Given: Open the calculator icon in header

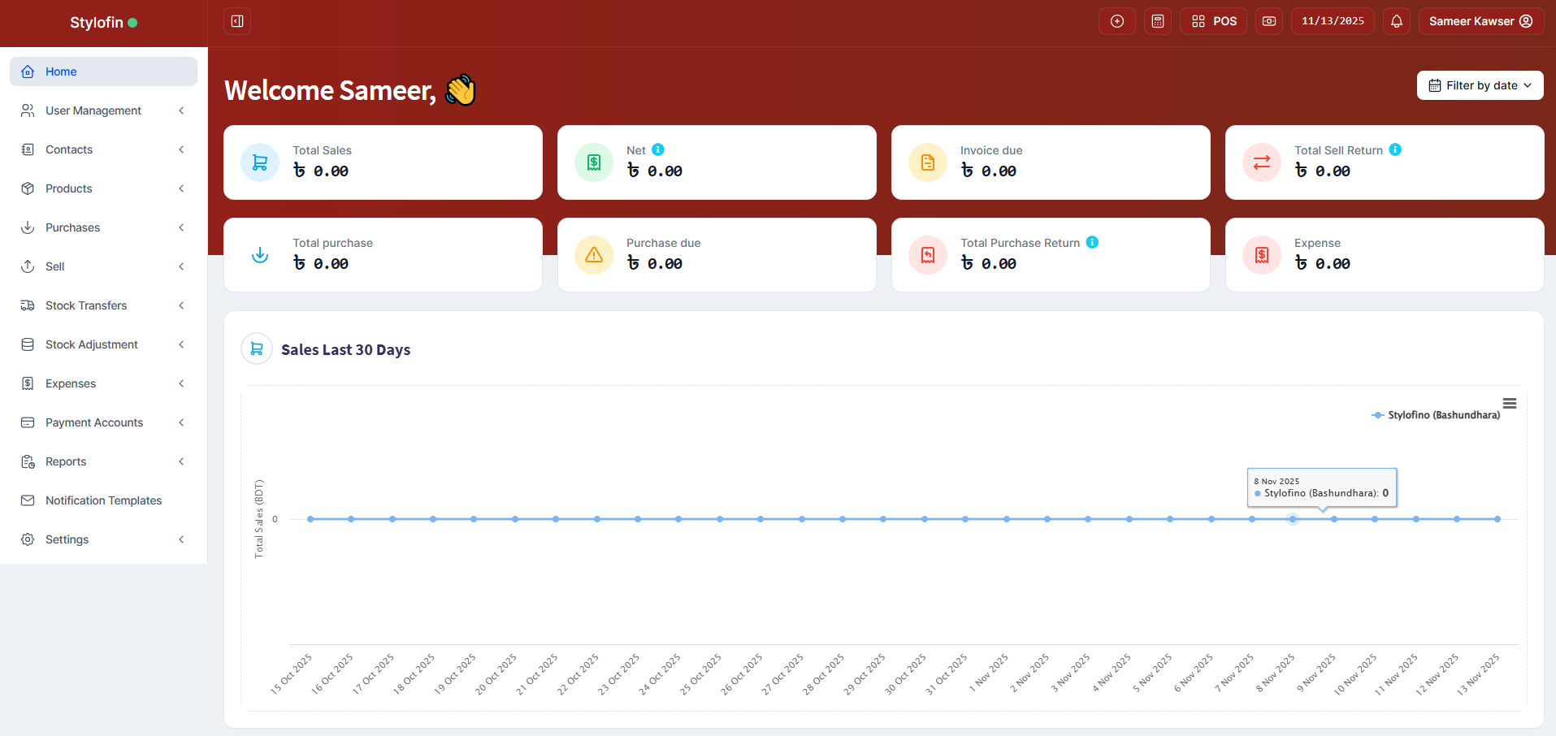Looking at the screenshot, I should click(x=1158, y=21).
